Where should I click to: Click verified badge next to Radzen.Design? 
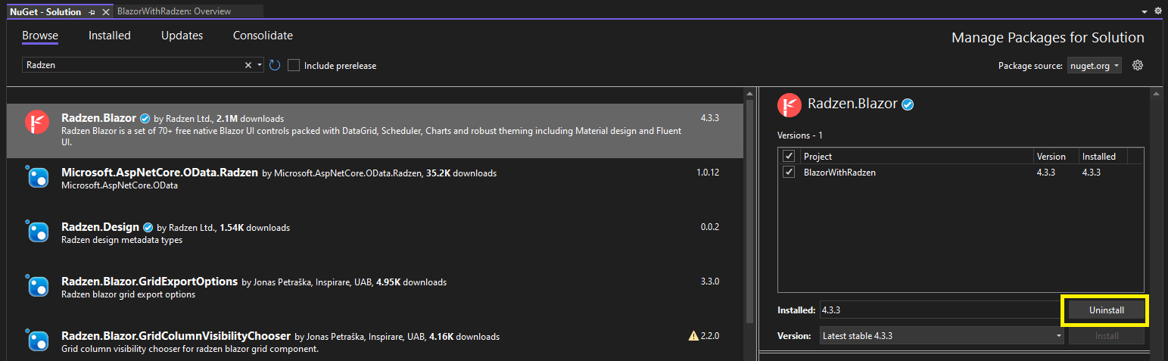click(x=148, y=228)
